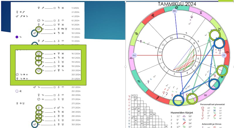The width and height of the screenshot is (234, 128).
Task: Click circled Sun symbol on 16.1.2024 row
Action: click(39, 54)
